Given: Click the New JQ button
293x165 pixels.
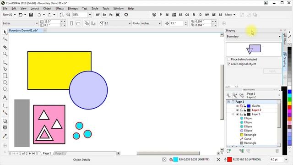Looking at the screenshot, I should (x=7, y=15).
